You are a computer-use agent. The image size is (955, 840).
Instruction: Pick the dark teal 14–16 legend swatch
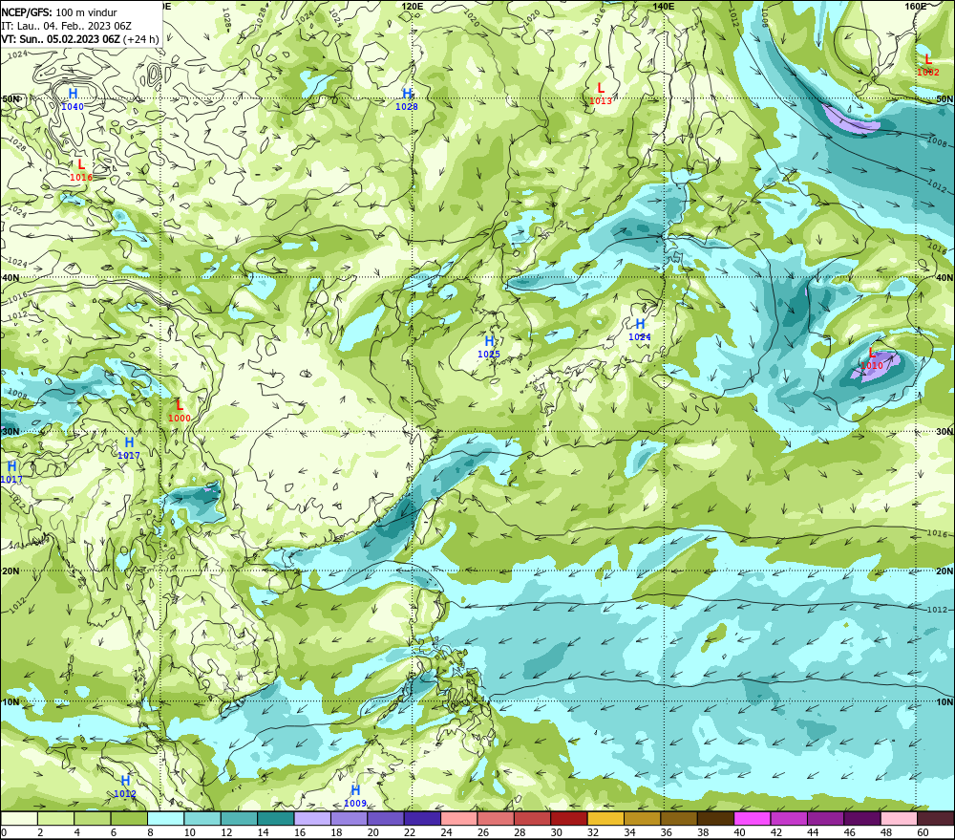click(x=276, y=818)
